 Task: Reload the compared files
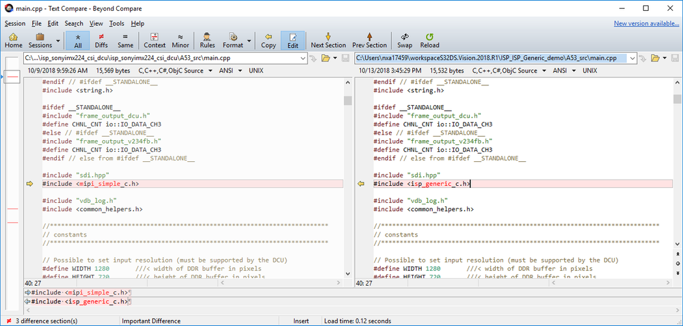coord(429,40)
